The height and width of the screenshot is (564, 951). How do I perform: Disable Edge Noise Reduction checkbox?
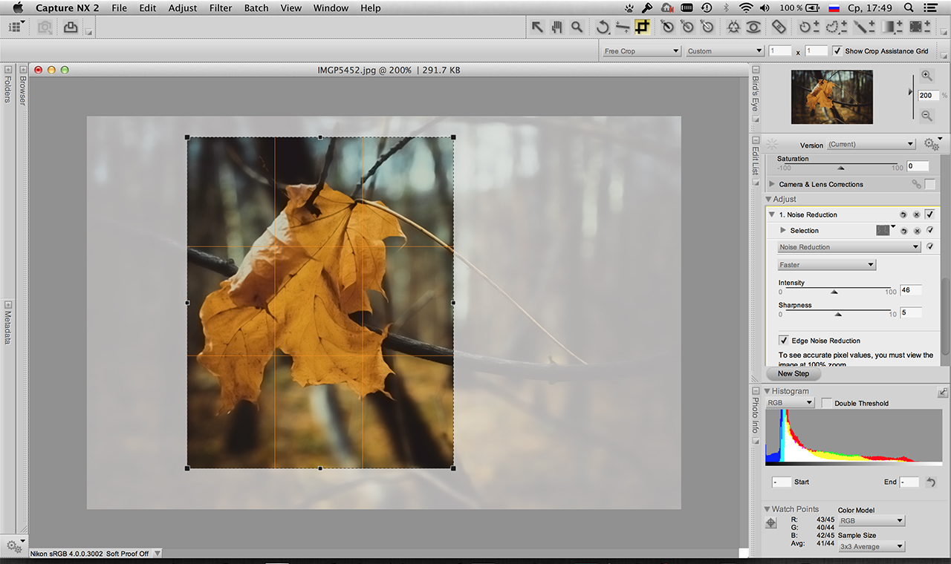pos(783,341)
